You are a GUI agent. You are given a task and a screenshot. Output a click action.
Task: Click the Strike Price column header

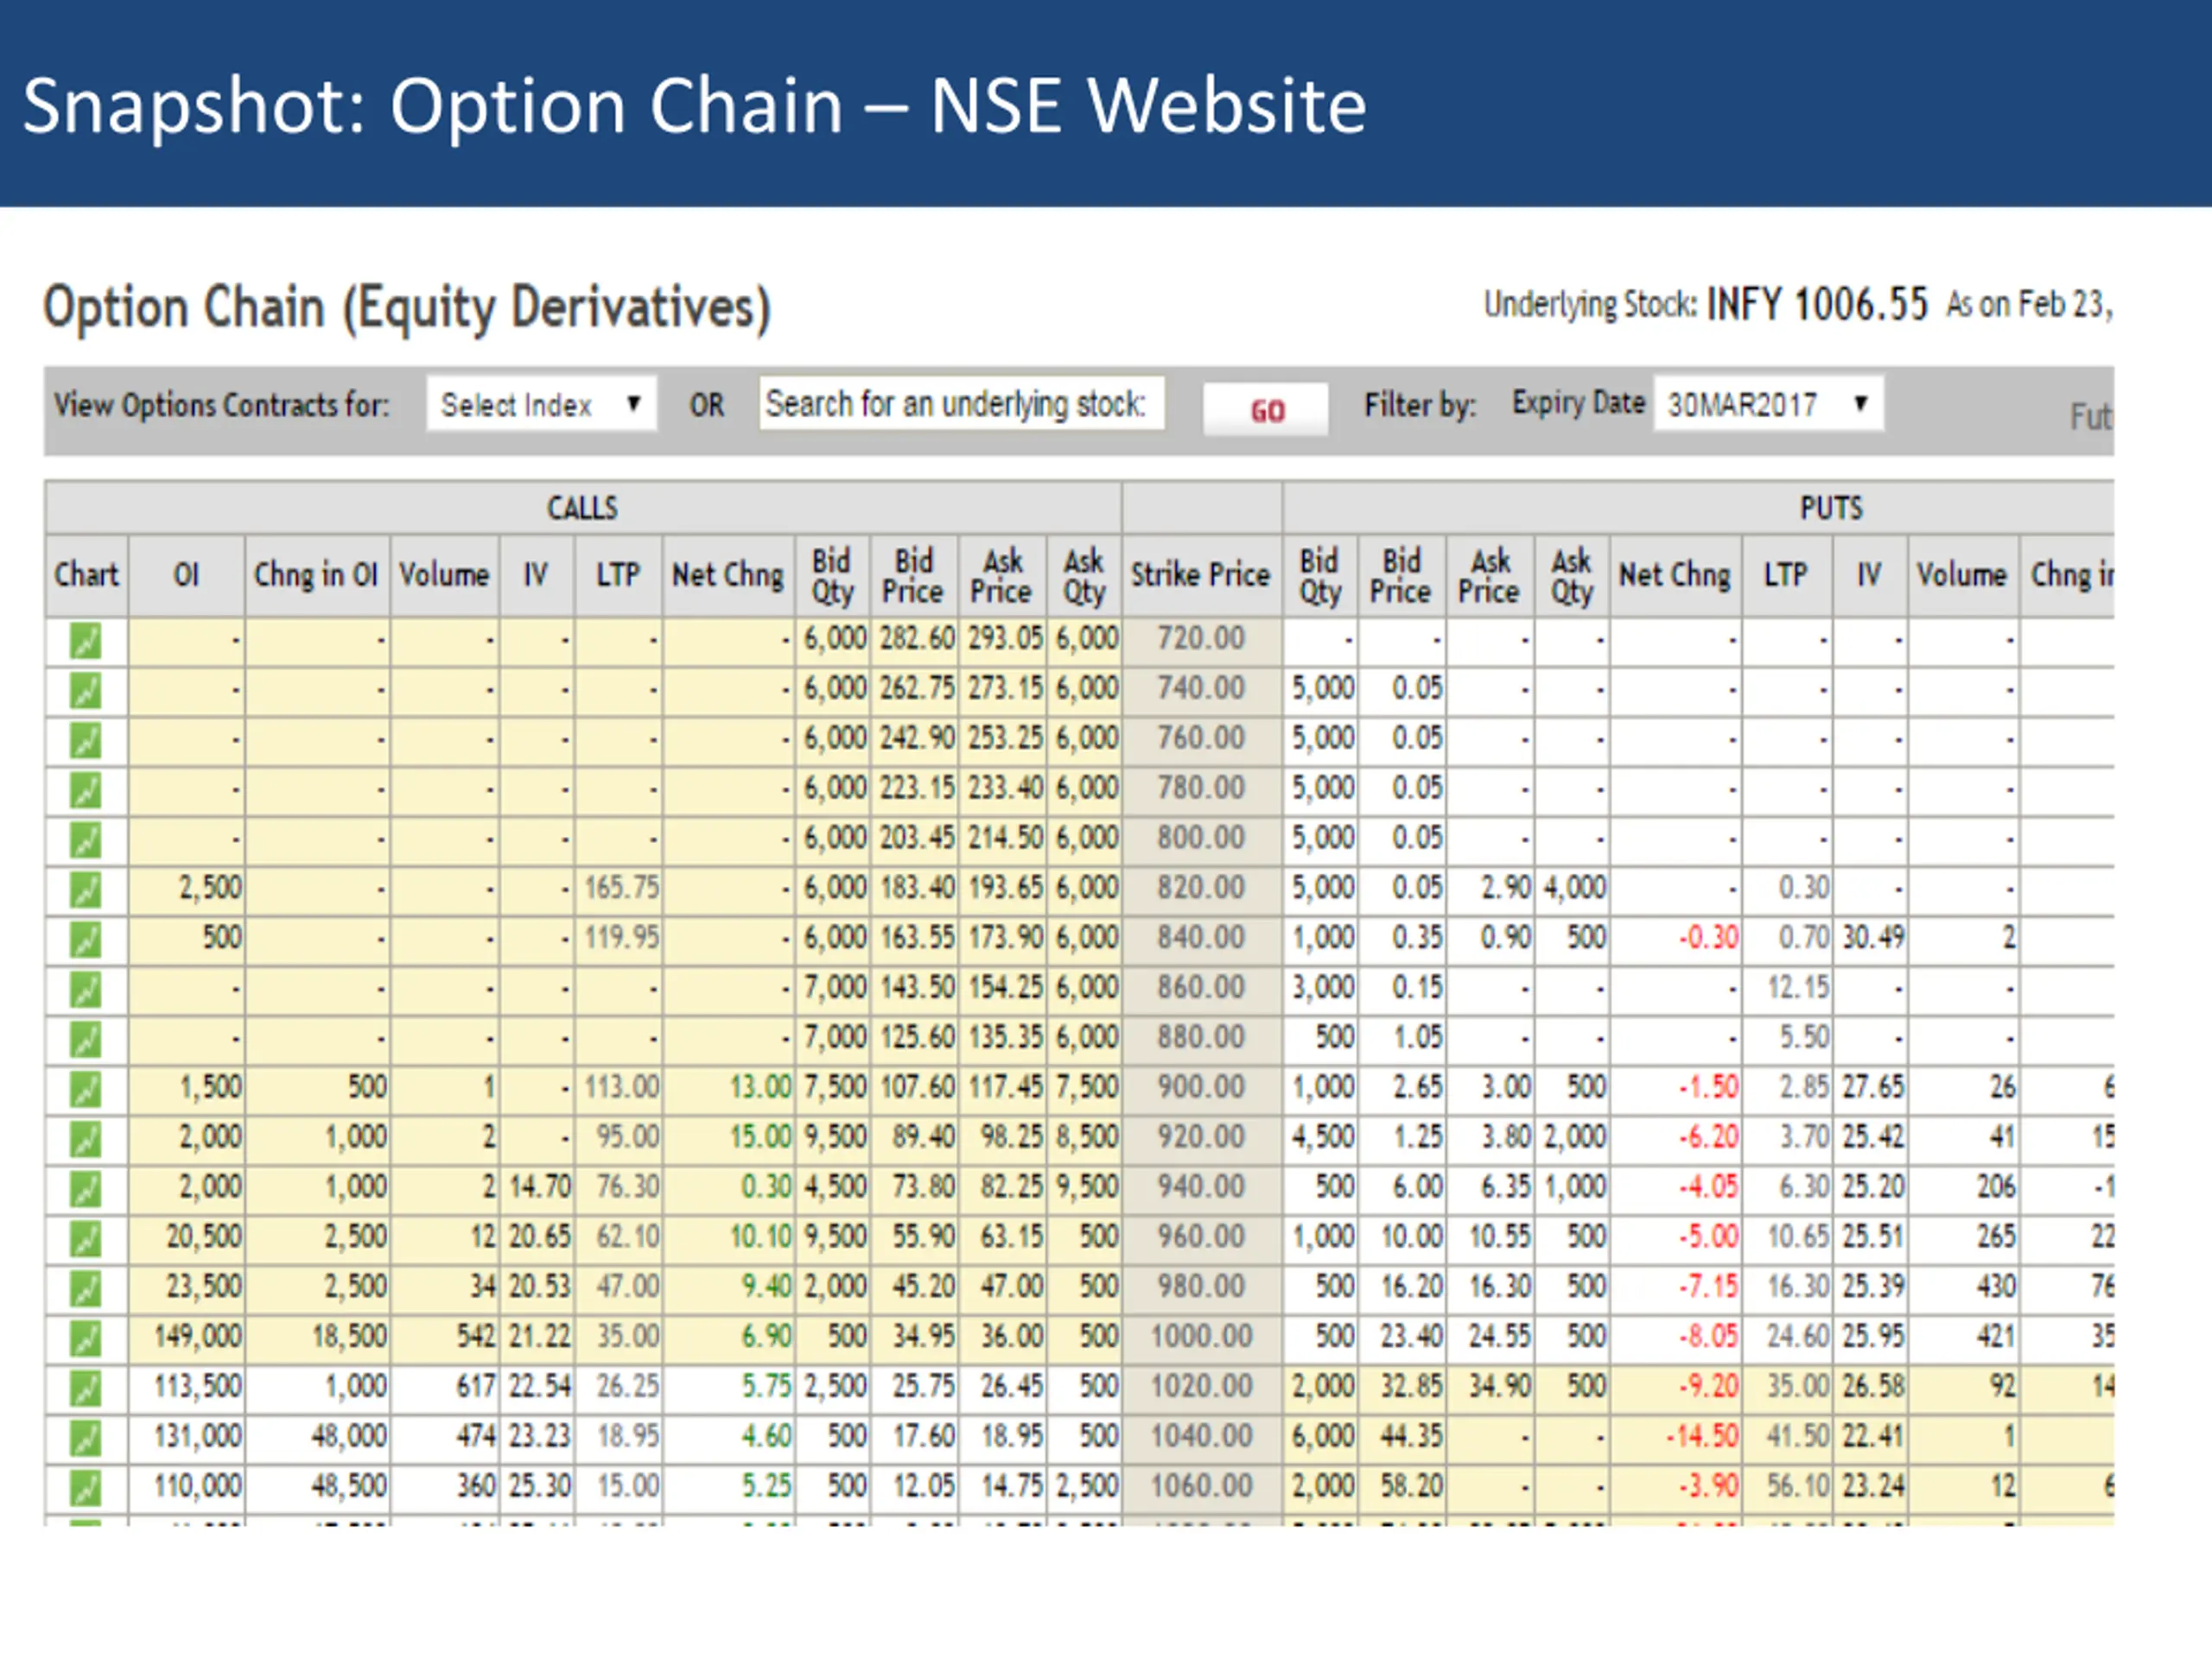pos(1200,574)
